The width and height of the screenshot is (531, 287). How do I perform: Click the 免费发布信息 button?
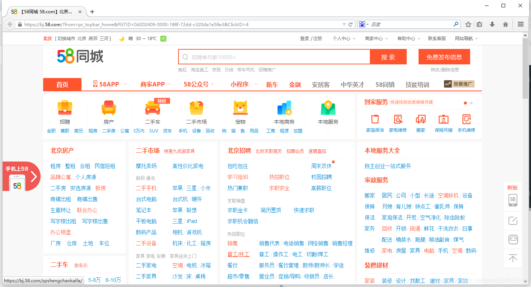coord(444,57)
